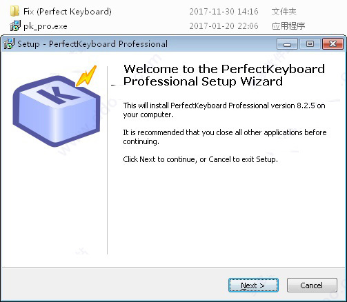Click 'Click Next to continue' instruction text
The width and height of the screenshot is (347, 302).
pyautogui.click(x=200, y=159)
